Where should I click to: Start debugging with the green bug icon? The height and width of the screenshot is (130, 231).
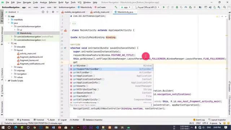point(177,7)
